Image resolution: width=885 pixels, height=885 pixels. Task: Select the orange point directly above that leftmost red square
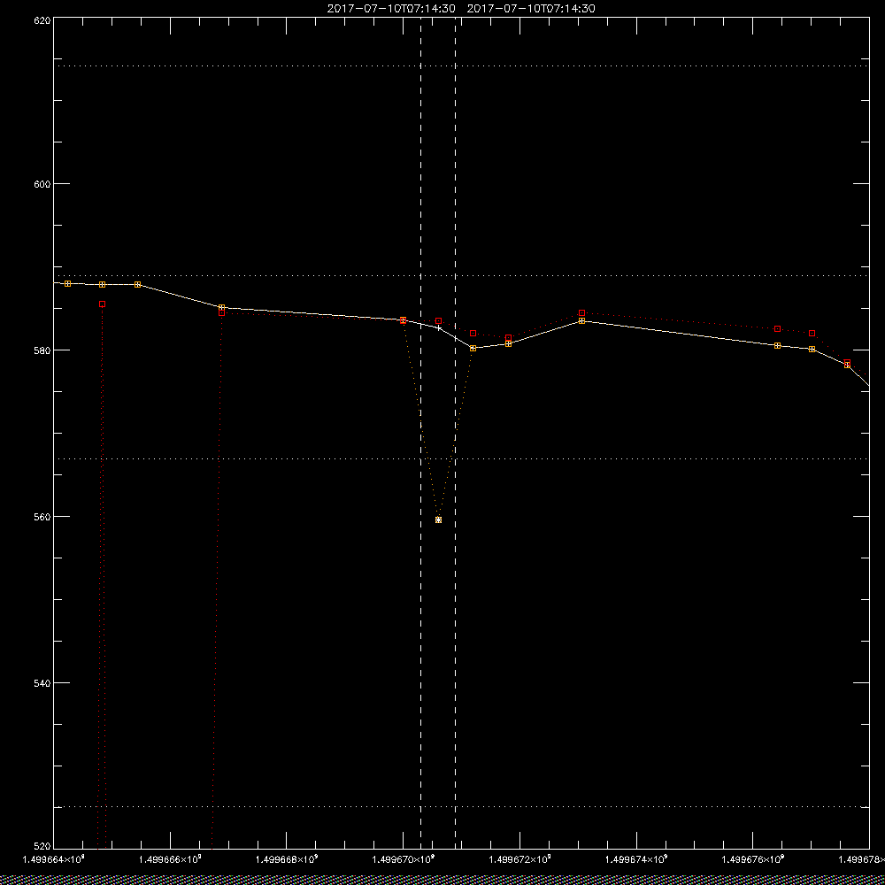(102, 284)
